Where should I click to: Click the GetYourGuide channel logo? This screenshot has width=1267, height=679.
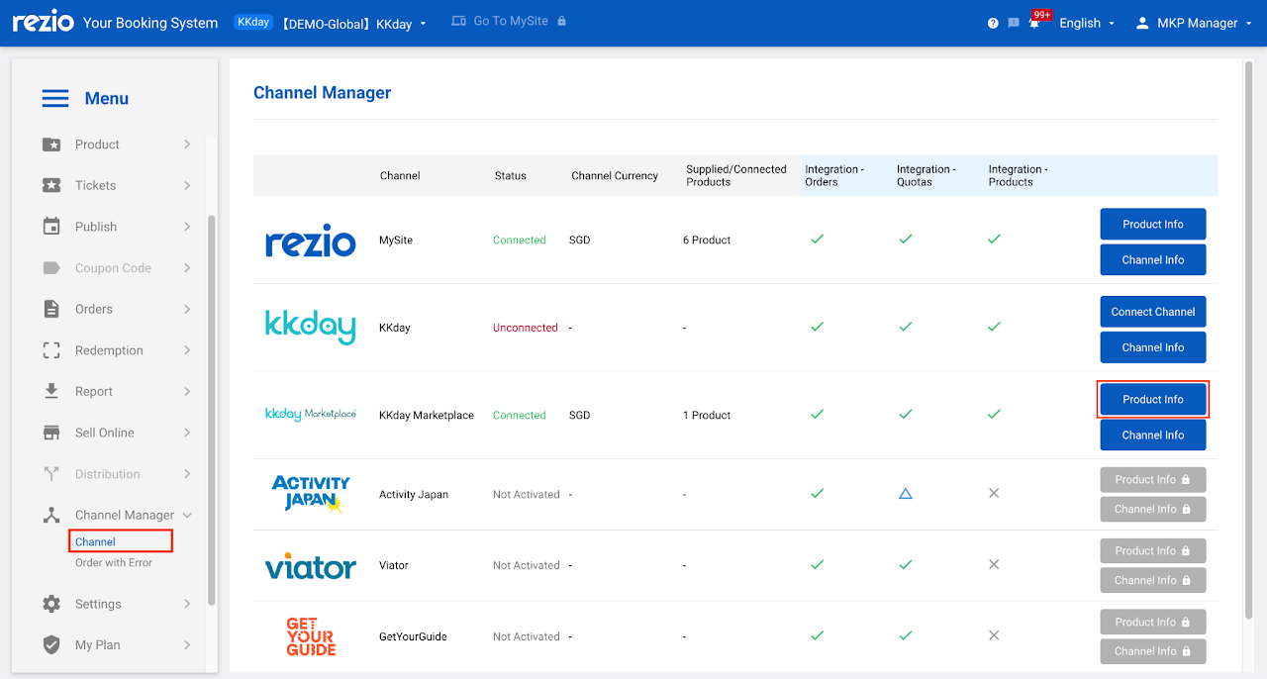coord(310,636)
